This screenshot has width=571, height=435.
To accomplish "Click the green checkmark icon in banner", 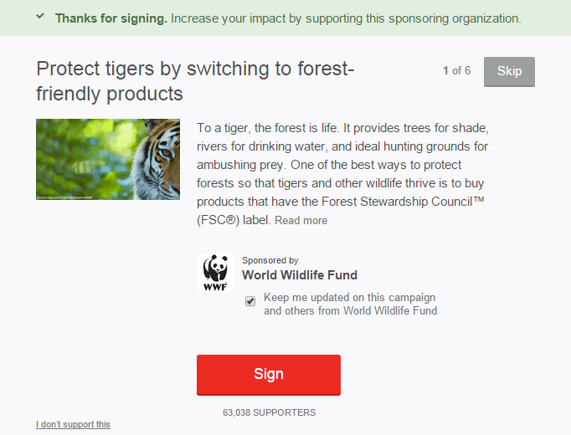I will coord(40,17).
